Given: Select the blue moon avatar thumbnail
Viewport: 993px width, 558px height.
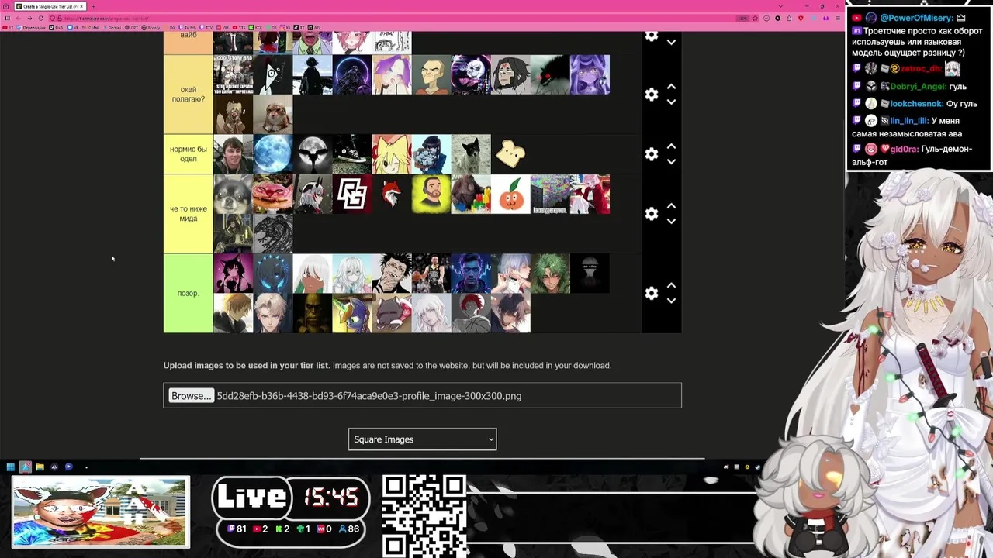Looking at the screenshot, I should (272, 153).
